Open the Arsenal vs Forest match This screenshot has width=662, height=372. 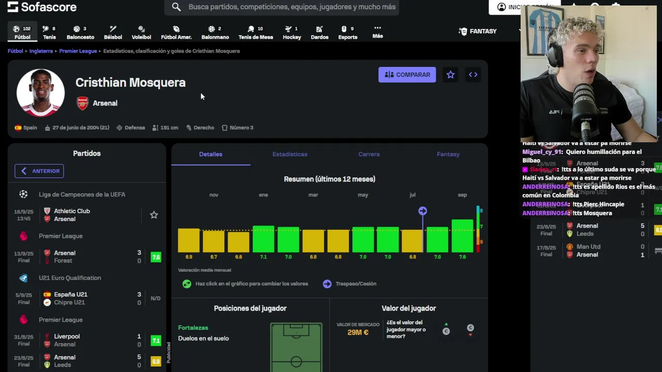(x=86, y=257)
